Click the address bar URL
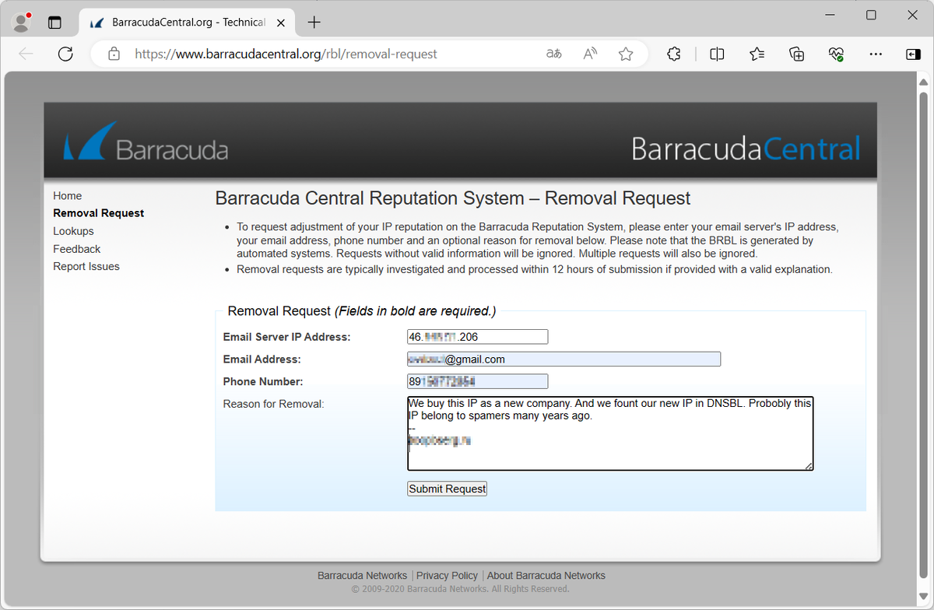 click(286, 54)
